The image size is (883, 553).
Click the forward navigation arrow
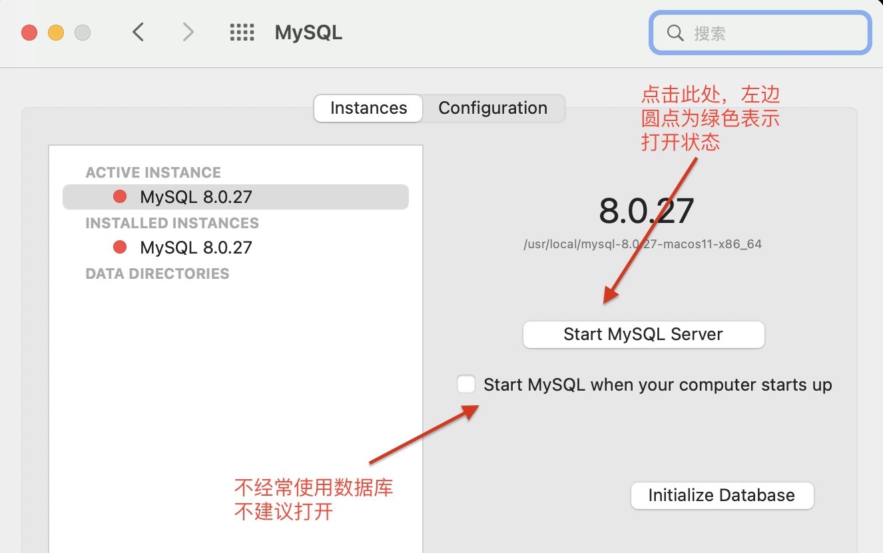(x=188, y=32)
